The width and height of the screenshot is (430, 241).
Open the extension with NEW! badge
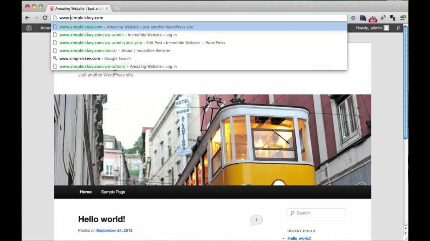pos(373,18)
